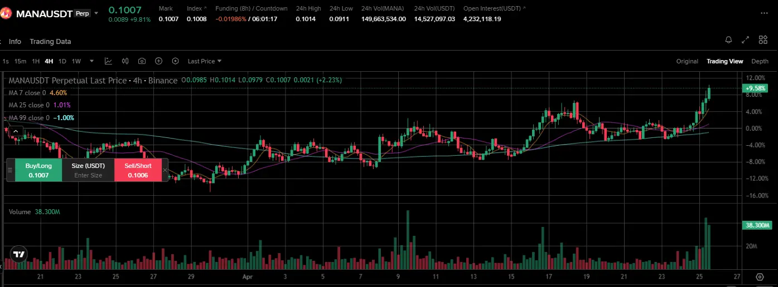Take a chart snapshot with camera icon

142,61
